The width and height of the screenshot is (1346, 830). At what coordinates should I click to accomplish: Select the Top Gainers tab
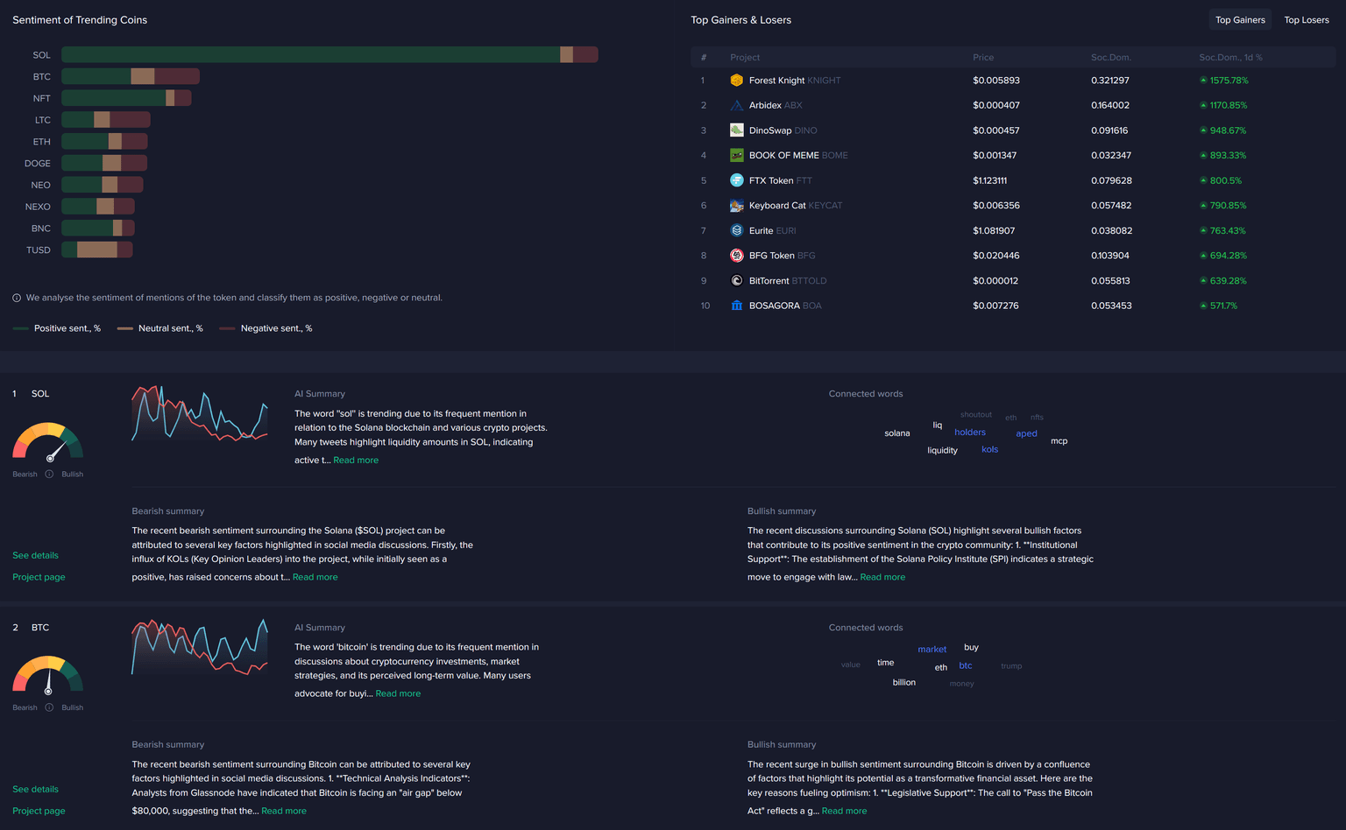click(x=1239, y=20)
